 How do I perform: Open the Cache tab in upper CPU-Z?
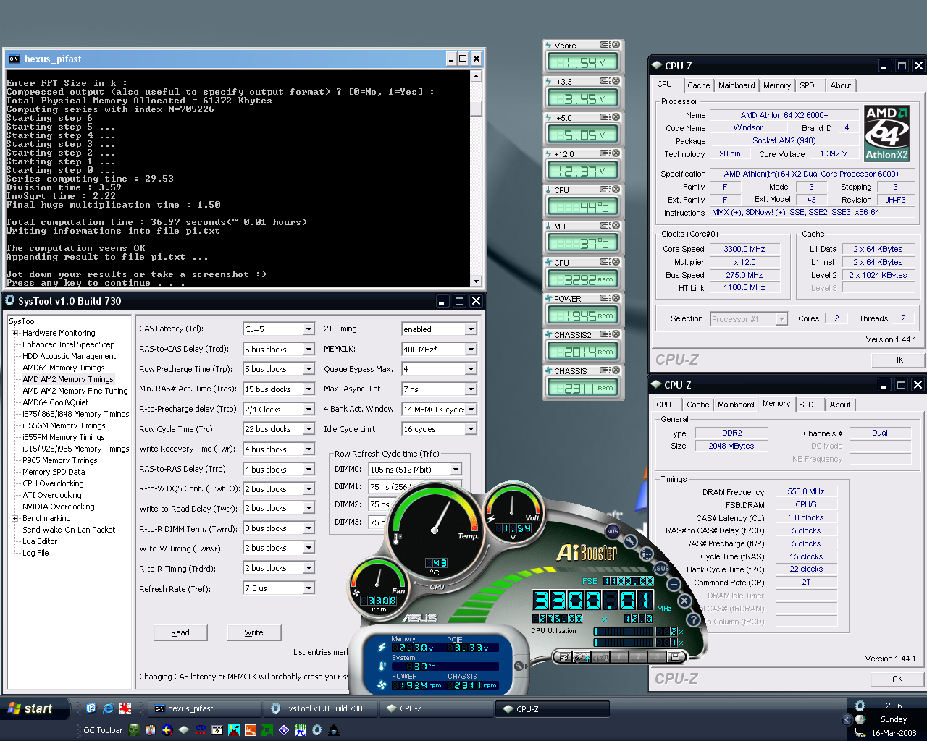click(698, 85)
